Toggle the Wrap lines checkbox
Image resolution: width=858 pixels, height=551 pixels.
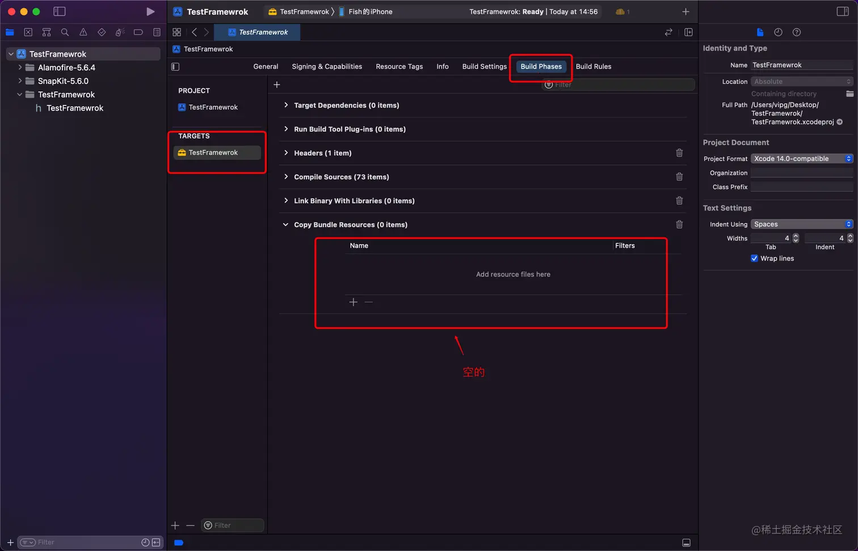754,258
